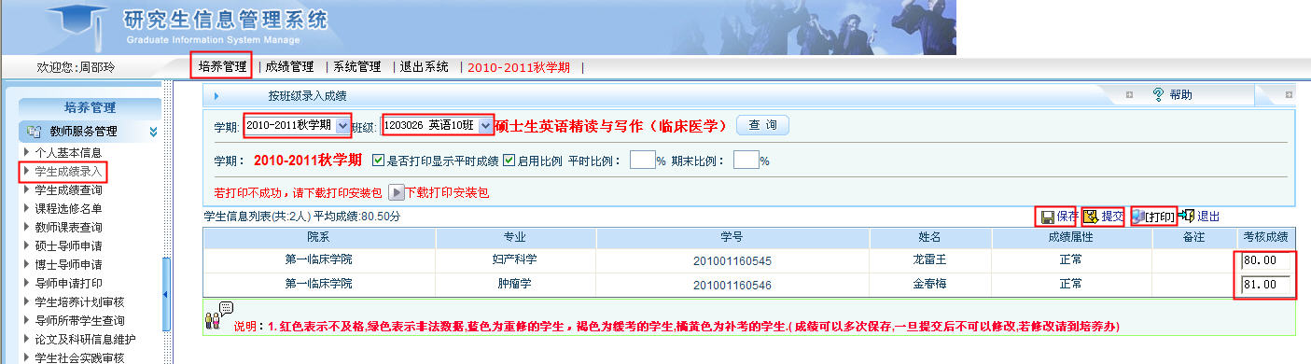The width and height of the screenshot is (1311, 364).
Task: Click the 提交 (submit) icon
Action: point(1091,217)
